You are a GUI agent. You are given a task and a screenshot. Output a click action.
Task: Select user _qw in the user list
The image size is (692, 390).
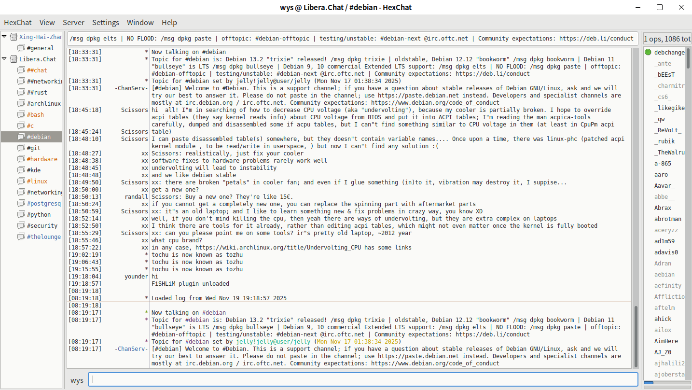659,119
